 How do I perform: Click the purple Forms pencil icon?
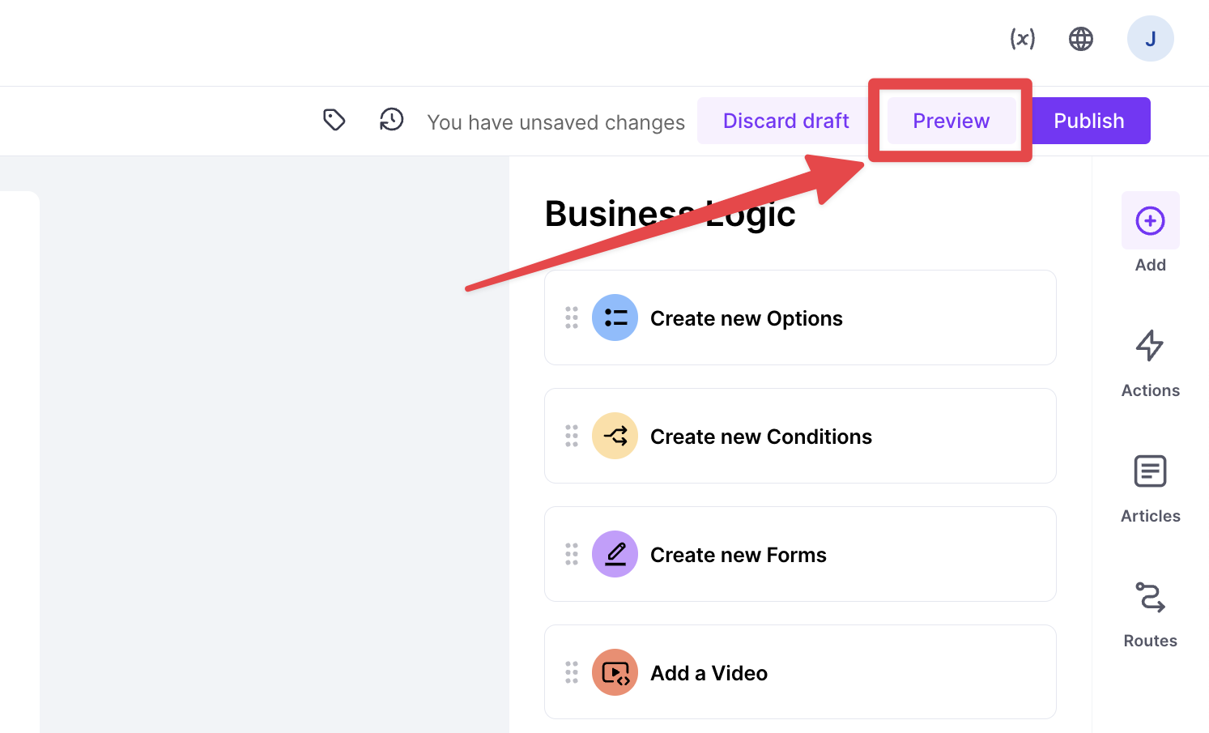[x=615, y=554]
